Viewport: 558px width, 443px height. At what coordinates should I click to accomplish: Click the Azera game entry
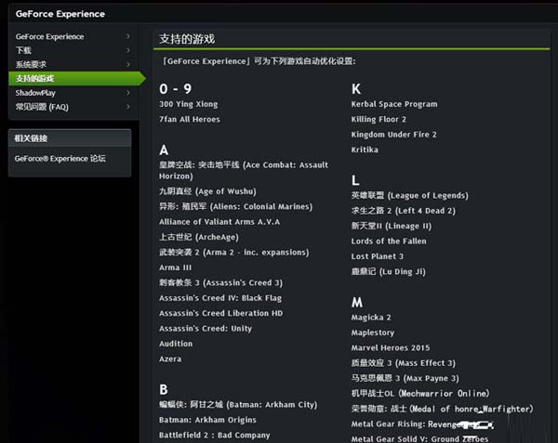pos(170,358)
